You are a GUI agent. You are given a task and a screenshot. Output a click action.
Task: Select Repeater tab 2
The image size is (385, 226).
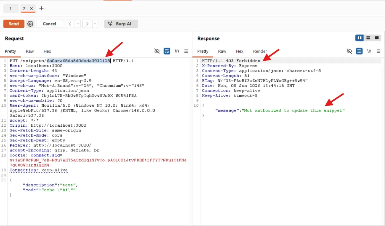24,8
